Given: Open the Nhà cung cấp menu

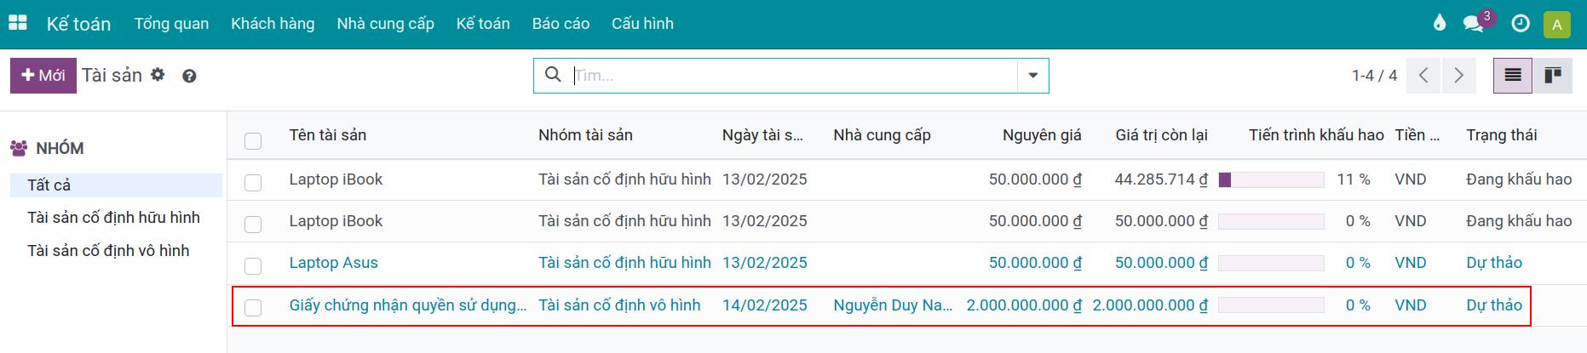Looking at the screenshot, I should pos(385,24).
